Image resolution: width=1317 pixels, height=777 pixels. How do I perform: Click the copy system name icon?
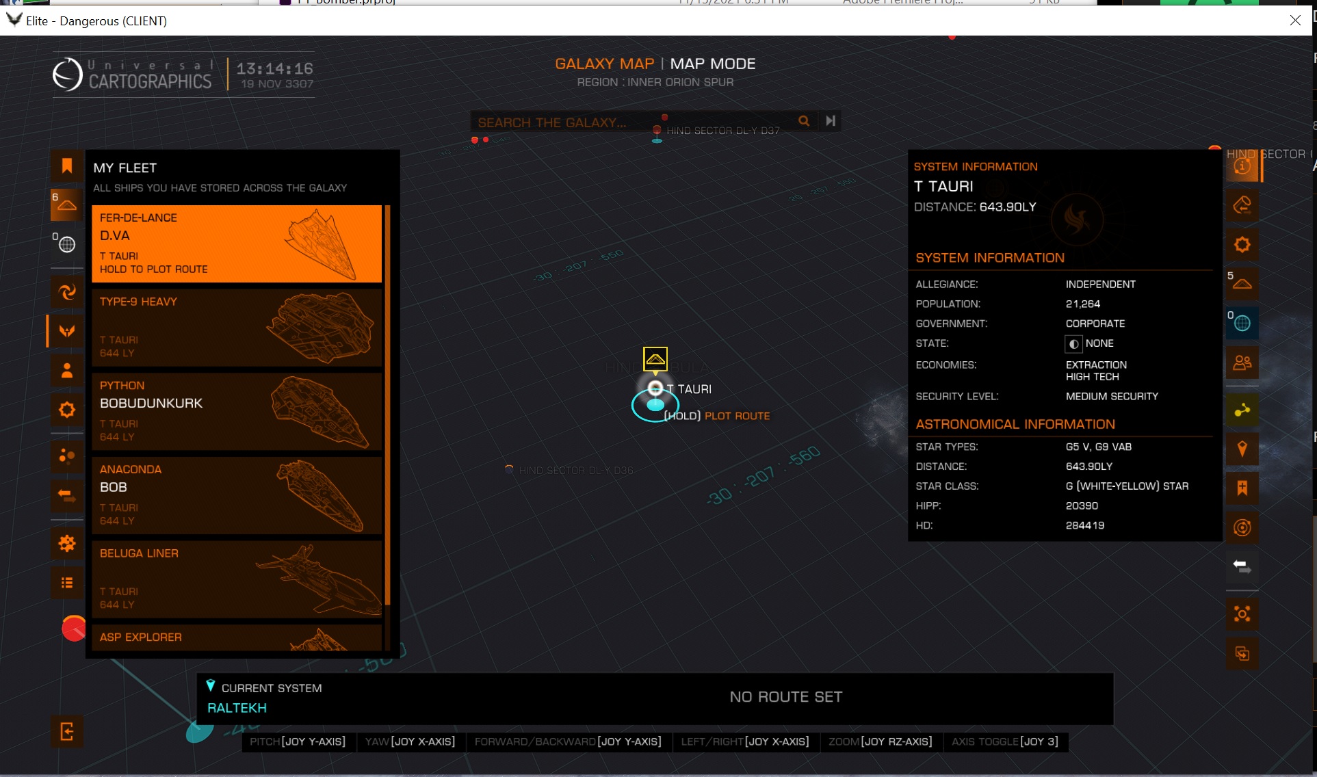(1242, 653)
